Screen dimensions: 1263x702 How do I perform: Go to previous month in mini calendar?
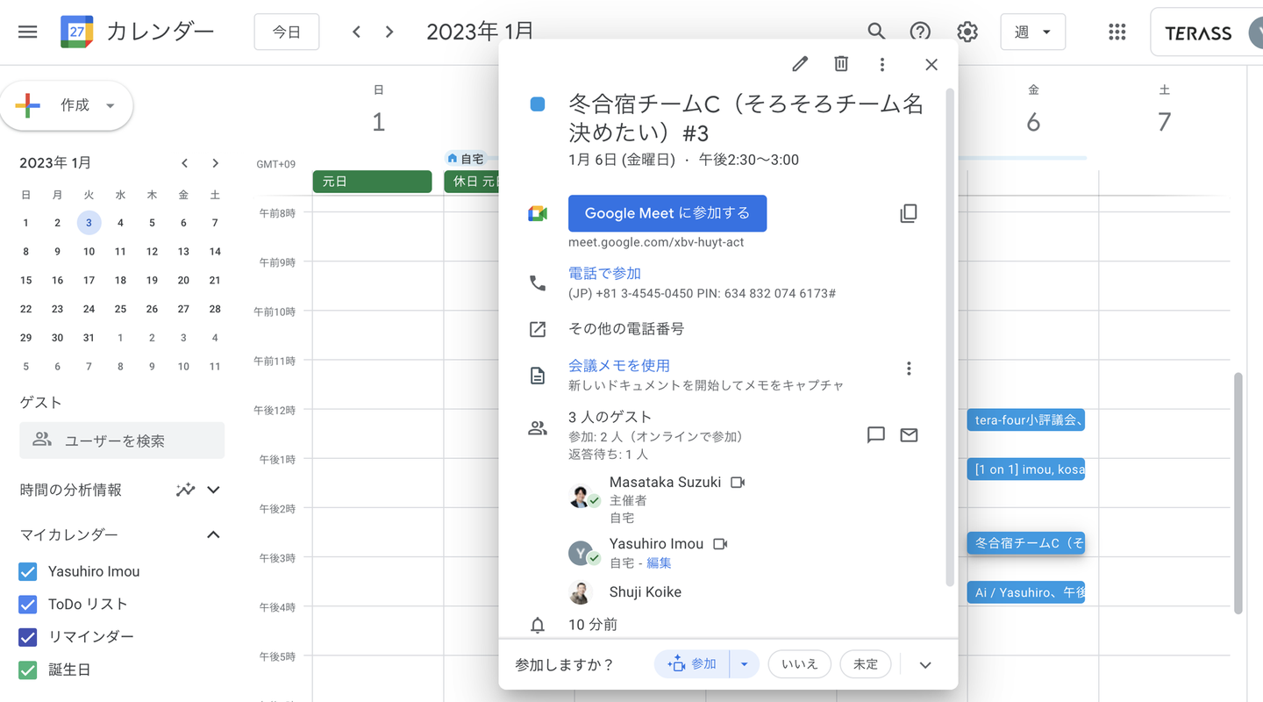184,163
